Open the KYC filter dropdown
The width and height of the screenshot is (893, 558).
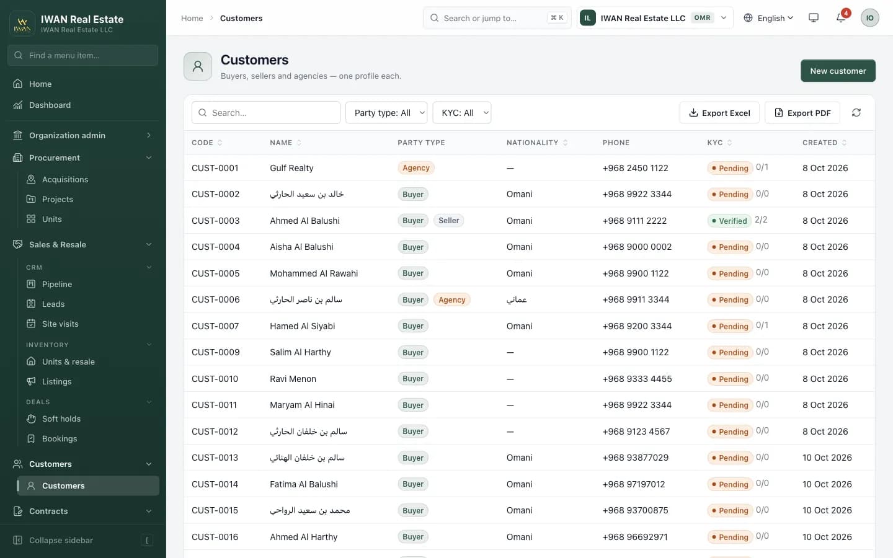[x=462, y=113]
